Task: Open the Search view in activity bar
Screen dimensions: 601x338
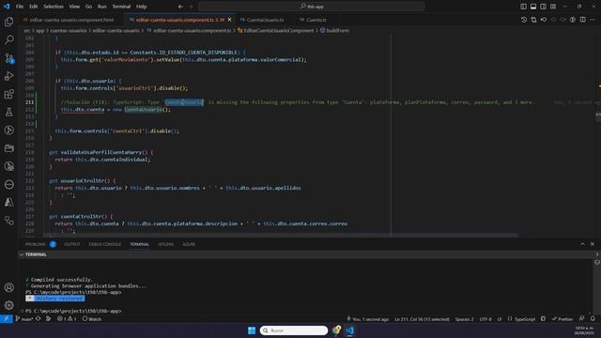Action: (x=8, y=39)
